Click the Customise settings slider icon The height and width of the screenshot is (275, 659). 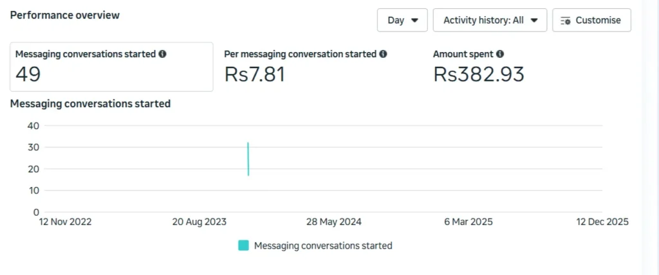coord(566,21)
